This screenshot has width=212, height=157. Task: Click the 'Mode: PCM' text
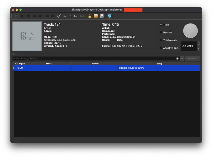50,37
